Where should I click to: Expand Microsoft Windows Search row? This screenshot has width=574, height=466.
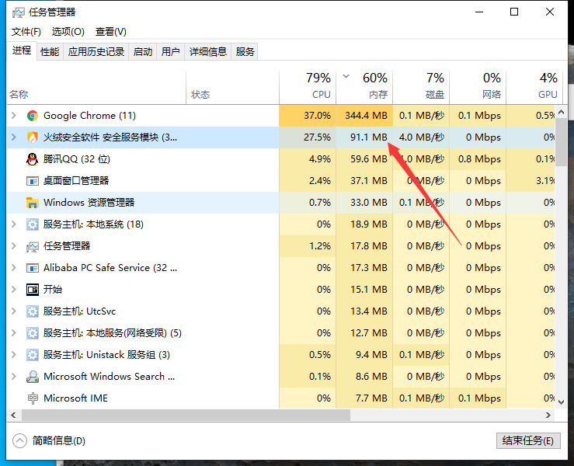14,377
